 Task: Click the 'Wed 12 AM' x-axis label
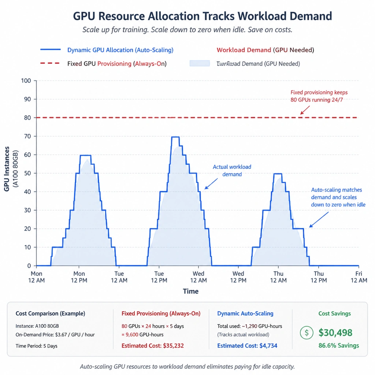pos(198,277)
